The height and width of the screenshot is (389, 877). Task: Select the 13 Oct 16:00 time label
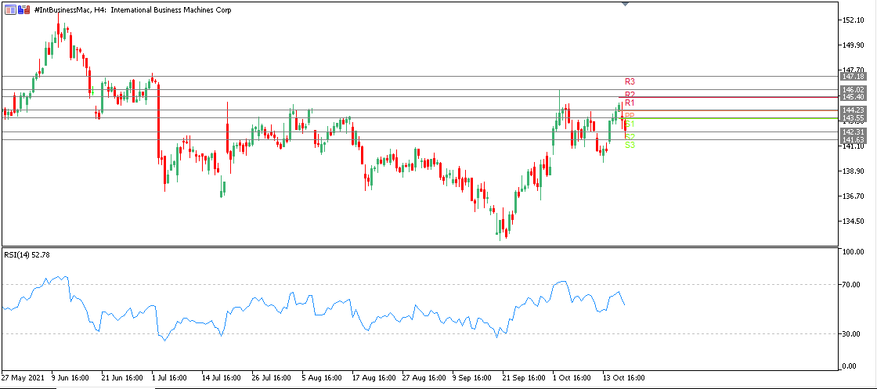(x=623, y=377)
